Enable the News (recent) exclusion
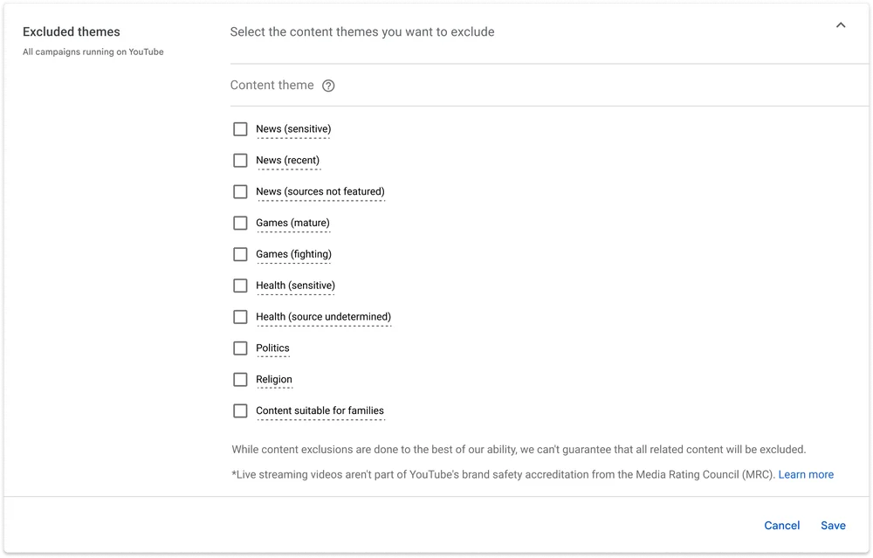This screenshot has height=558, width=873. (x=240, y=161)
